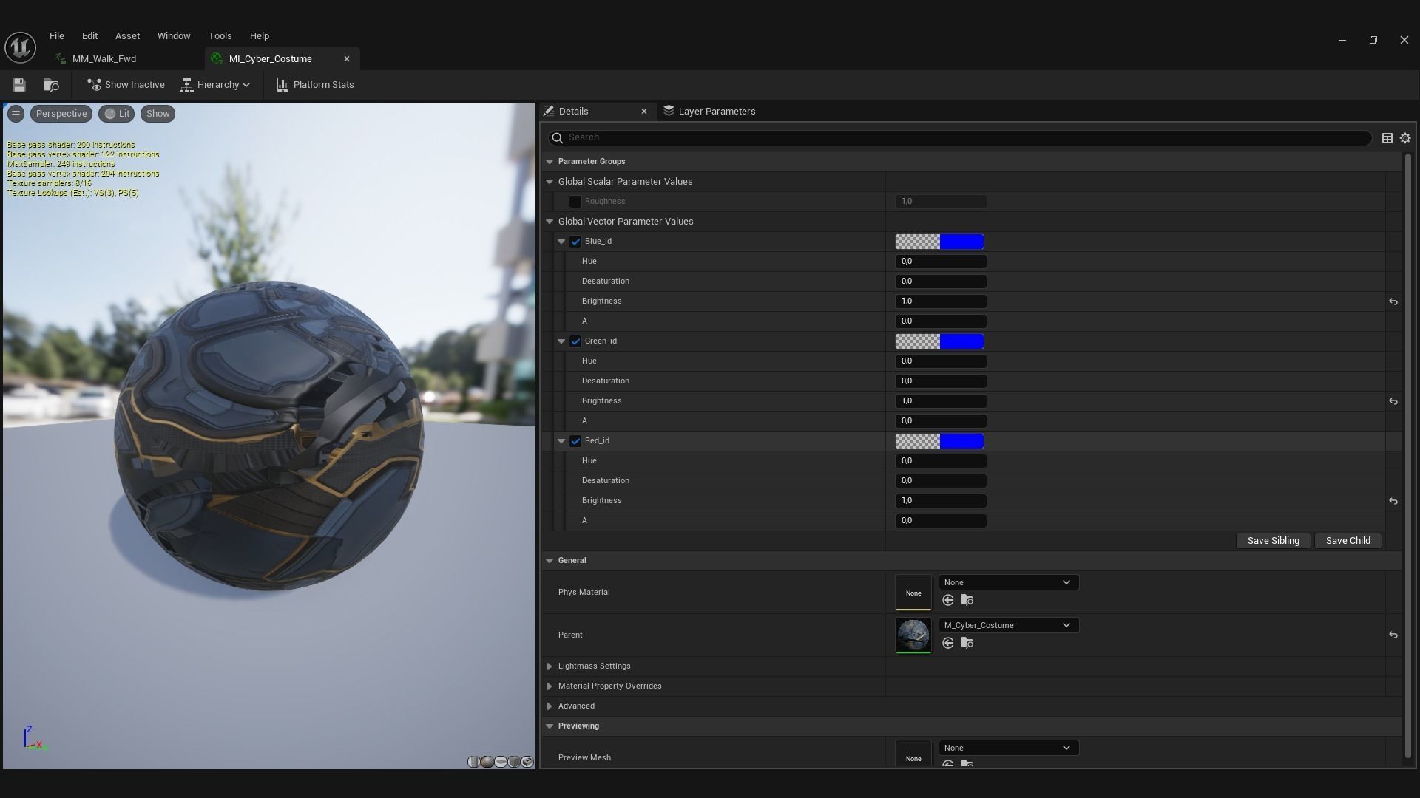Open Details panel settings gear
This screenshot has height=798, width=1420.
[1405, 138]
